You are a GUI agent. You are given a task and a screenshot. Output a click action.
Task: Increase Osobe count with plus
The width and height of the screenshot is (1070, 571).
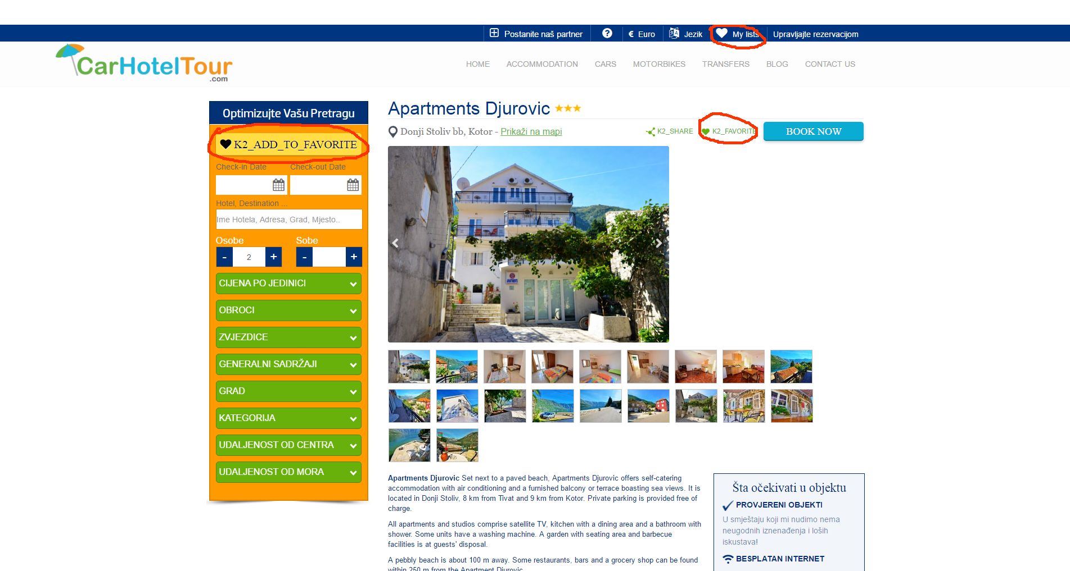(273, 257)
